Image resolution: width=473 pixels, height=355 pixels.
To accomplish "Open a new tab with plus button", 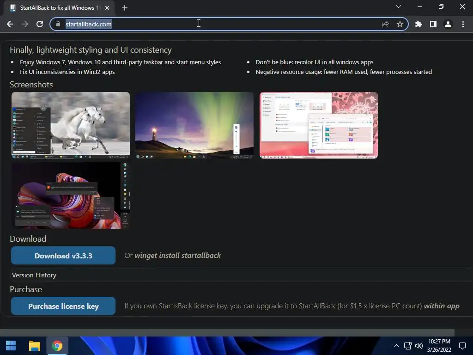I will 125,8.
